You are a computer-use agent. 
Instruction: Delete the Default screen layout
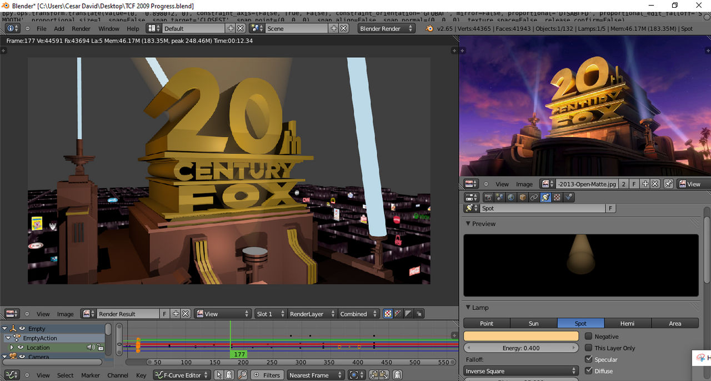[x=241, y=28]
